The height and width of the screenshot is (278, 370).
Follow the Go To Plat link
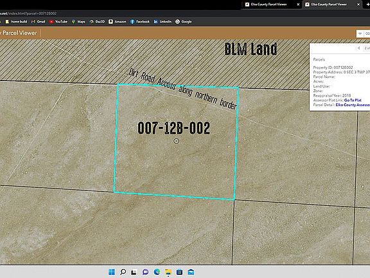[353, 100]
